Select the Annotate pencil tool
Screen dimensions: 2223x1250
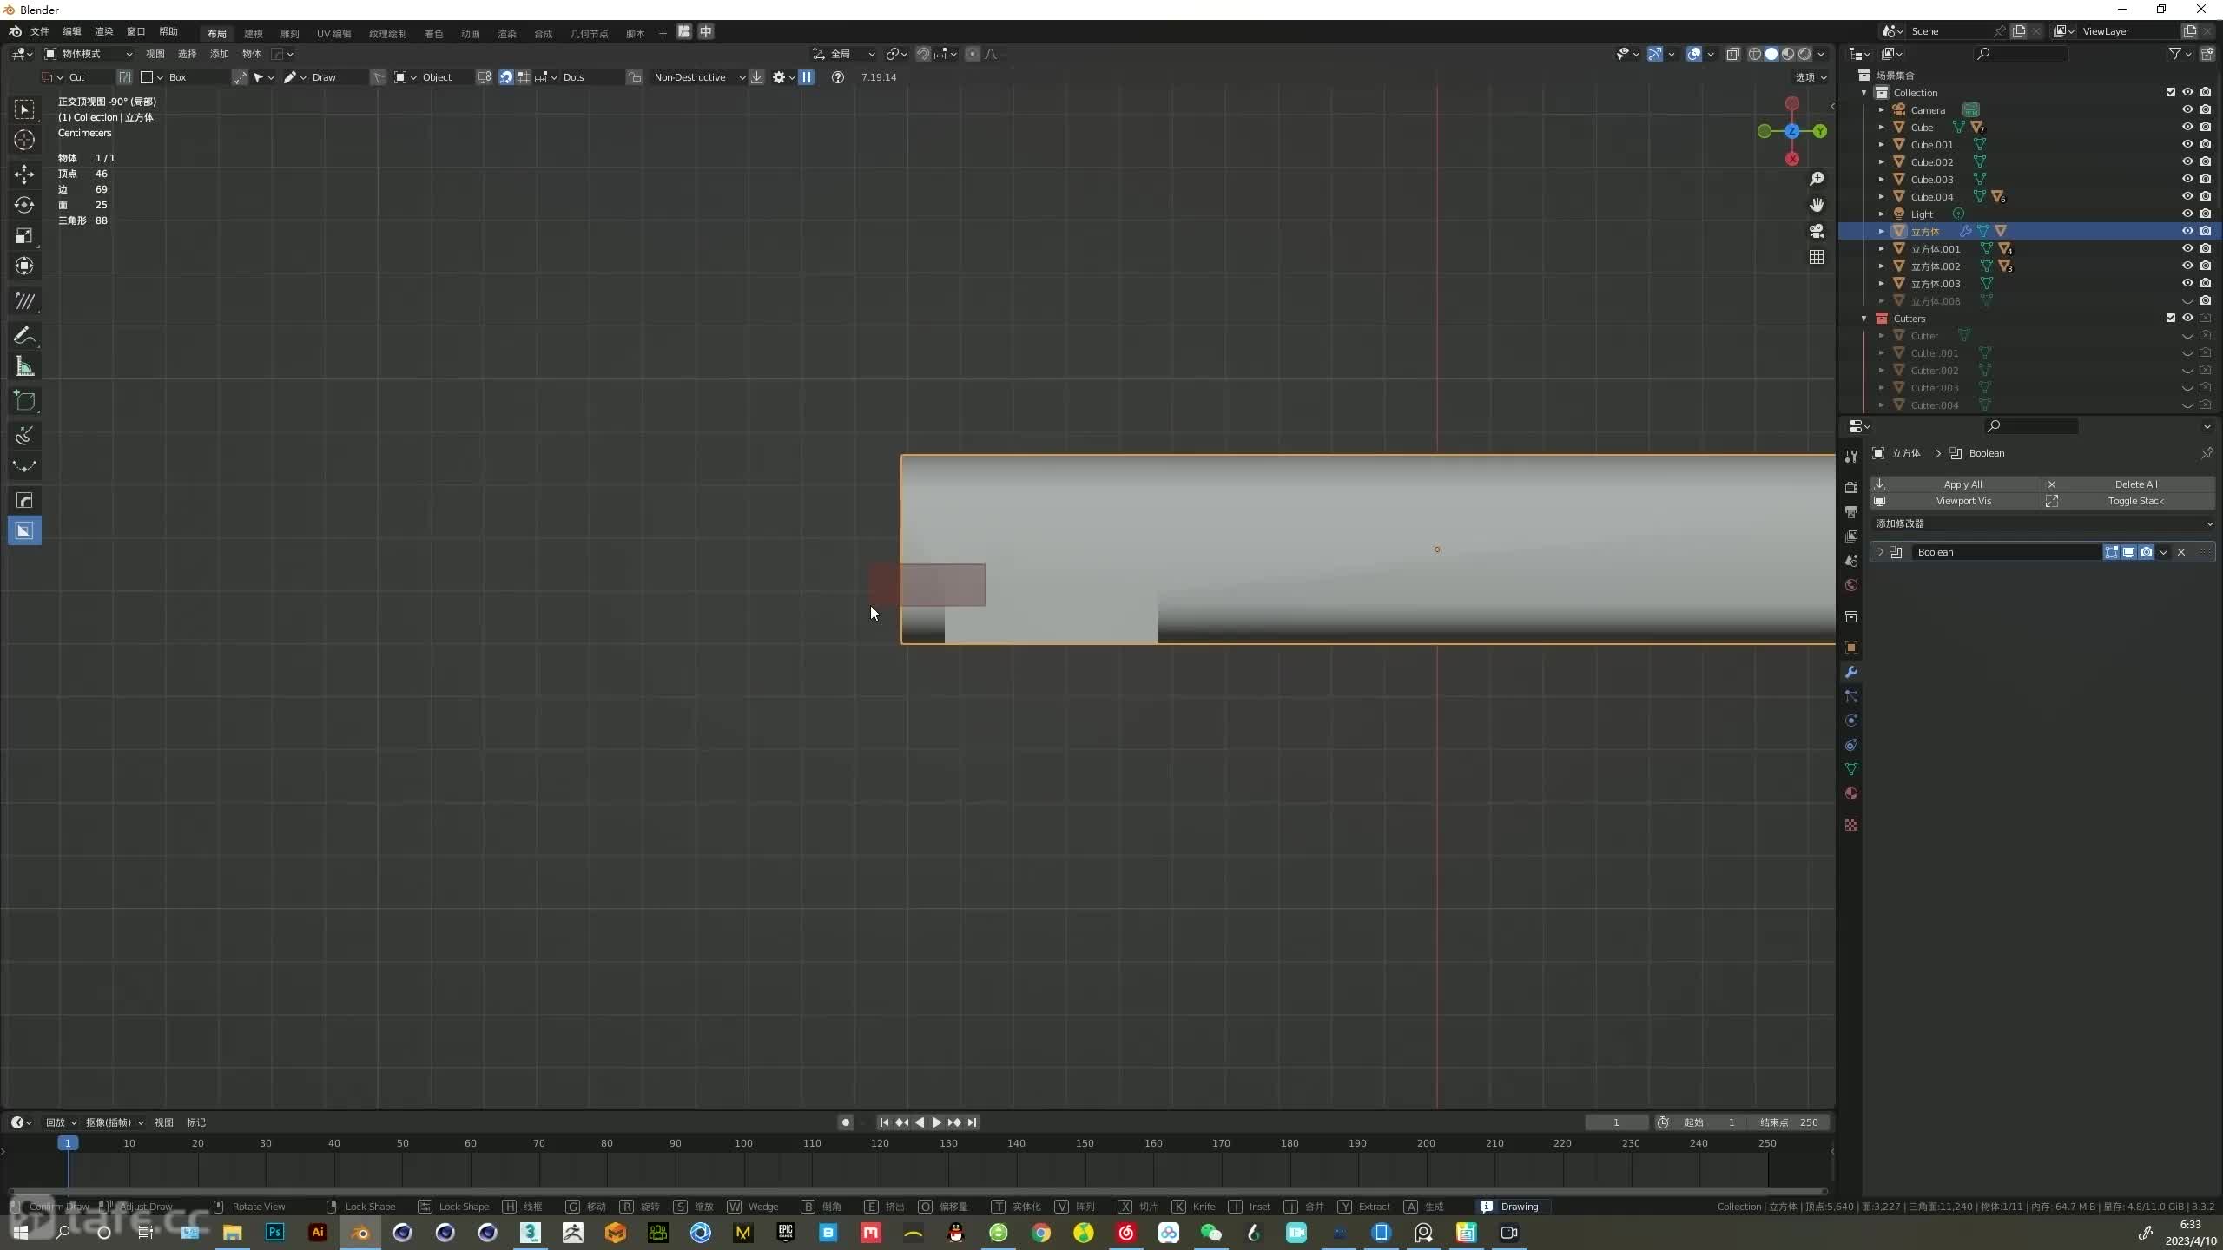[24, 336]
